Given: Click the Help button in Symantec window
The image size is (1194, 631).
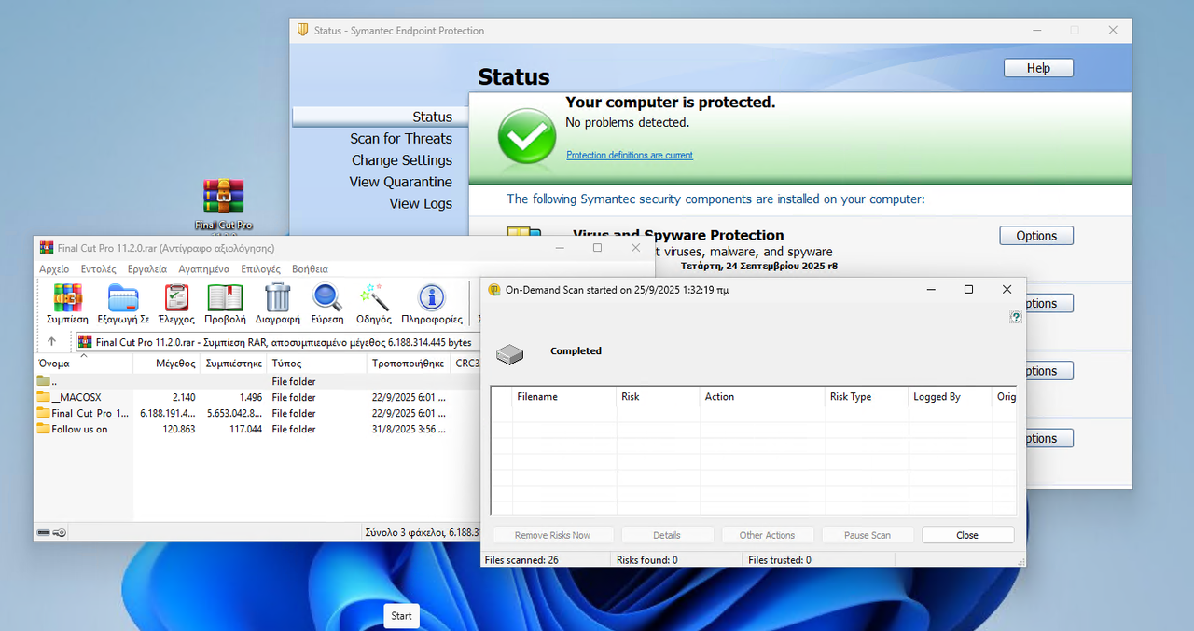Looking at the screenshot, I should coord(1038,68).
